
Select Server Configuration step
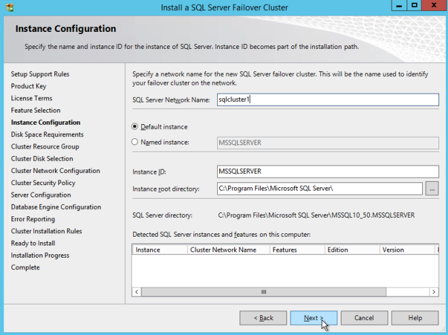41,195
